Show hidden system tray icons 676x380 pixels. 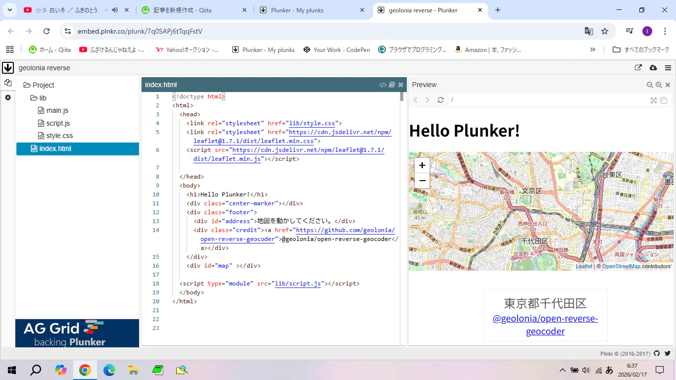pyautogui.click(x=562, y=370)
